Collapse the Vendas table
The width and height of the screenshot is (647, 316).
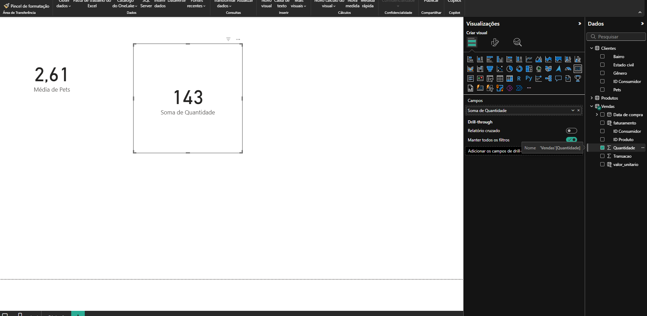592,106
